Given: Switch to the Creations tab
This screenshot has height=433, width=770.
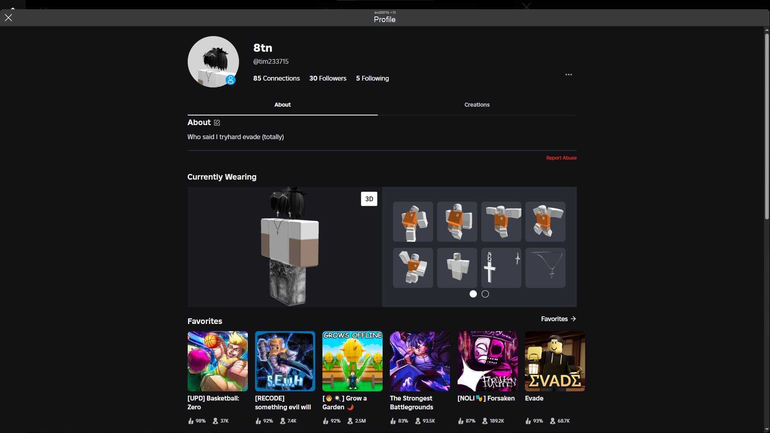Looking at the screenshot, I should coord(477,105).
